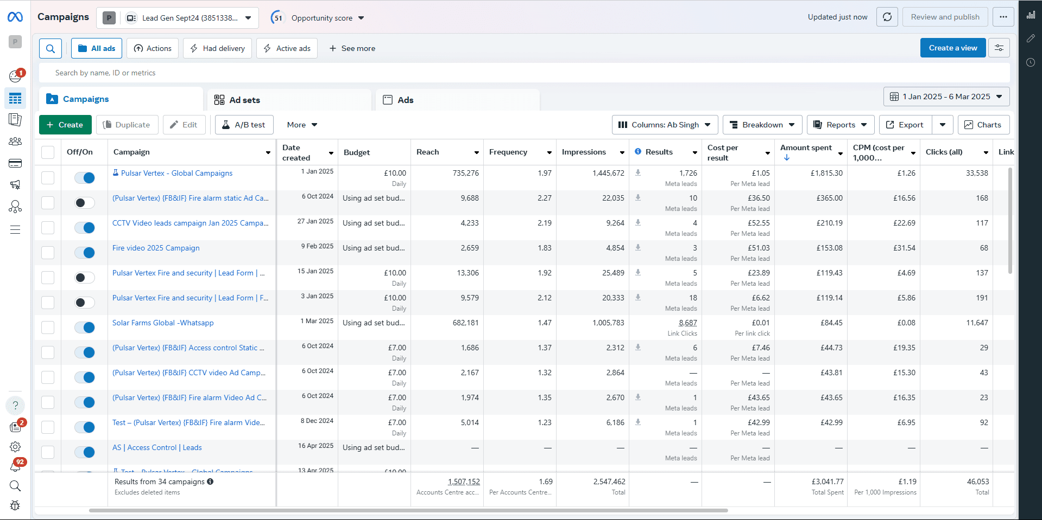Open the notifications bell with 92 badge
The height and width of the screenshot is (520, 1042).
tap(15, 465)
